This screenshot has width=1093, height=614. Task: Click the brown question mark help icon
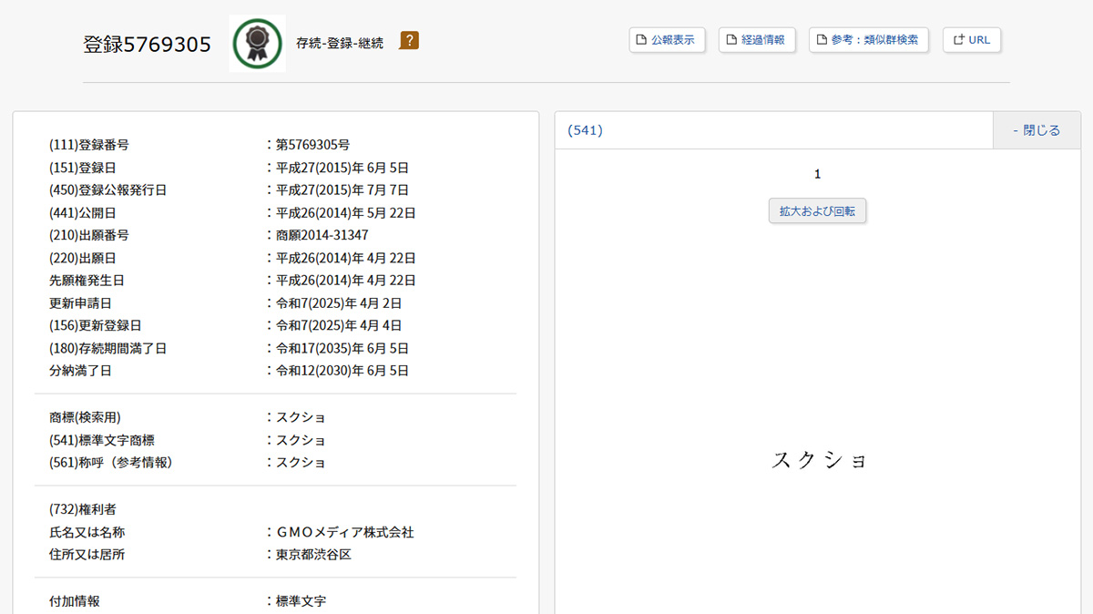[x=409, y=41]
